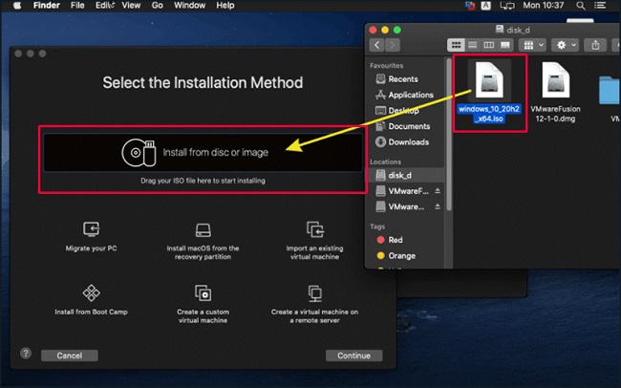Open the Go menu in menu bar

(x=156, y=6)
